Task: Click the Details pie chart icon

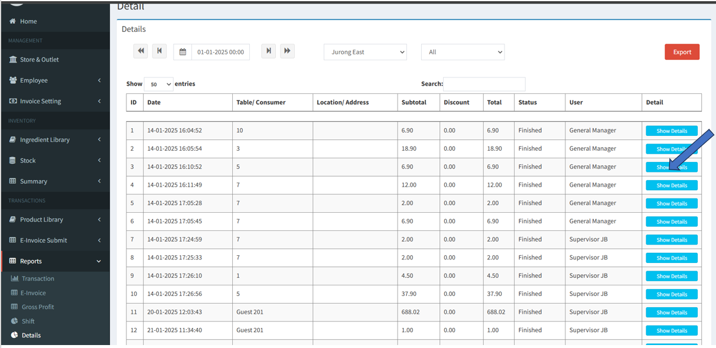Action: click(x=15, y=335)
